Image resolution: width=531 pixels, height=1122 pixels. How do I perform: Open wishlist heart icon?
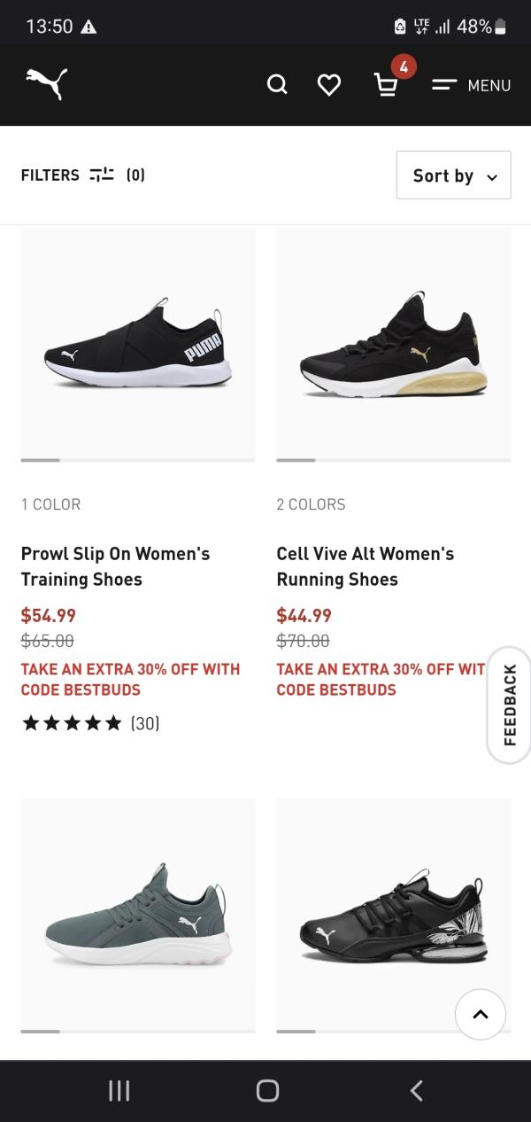[x=329, y=85]
